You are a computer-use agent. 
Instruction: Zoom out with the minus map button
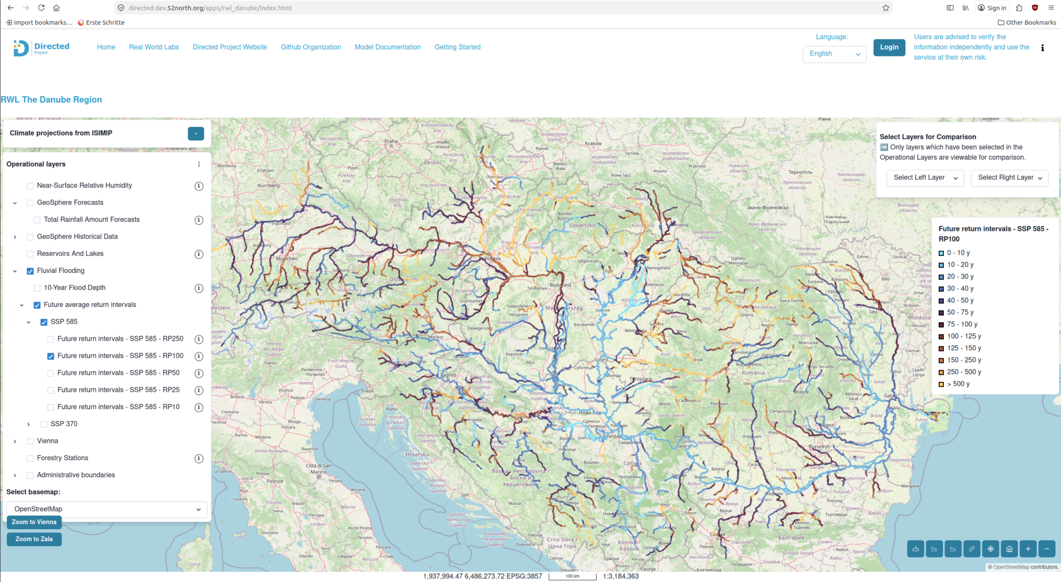[1046, 549]
